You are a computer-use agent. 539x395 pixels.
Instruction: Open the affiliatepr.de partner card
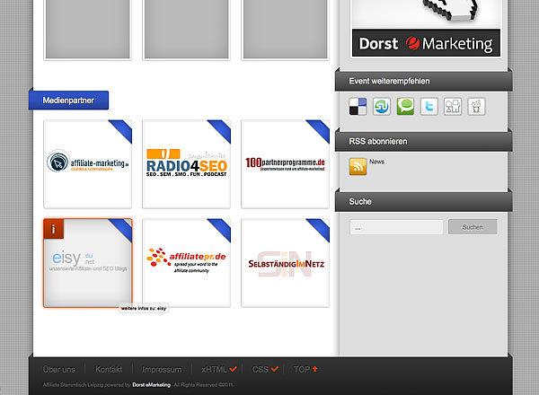186,263
